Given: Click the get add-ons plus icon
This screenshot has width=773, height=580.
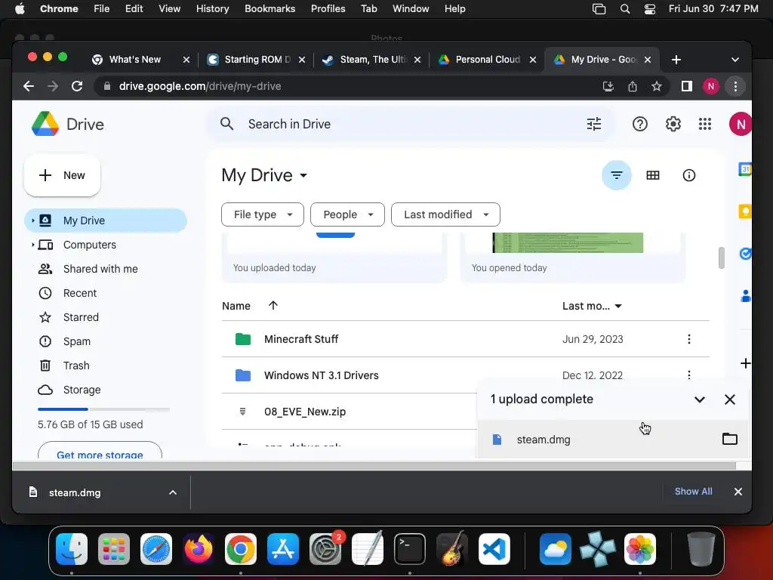Looking at the screenshot, I should (745, 363).
